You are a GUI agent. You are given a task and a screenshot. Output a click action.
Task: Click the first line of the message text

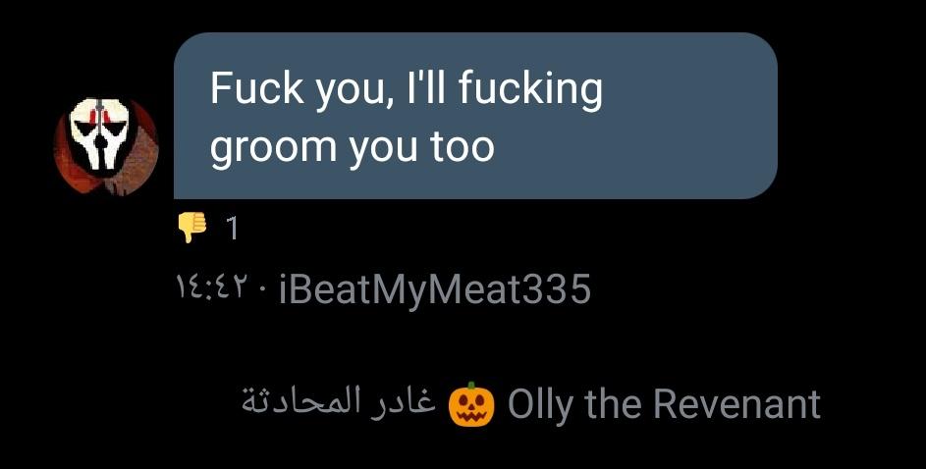(x=407, y=88)
